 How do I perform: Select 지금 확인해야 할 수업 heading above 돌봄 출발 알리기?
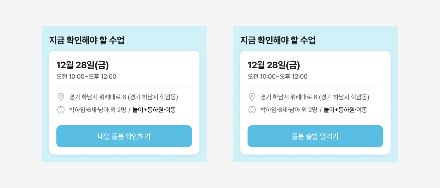278,40
